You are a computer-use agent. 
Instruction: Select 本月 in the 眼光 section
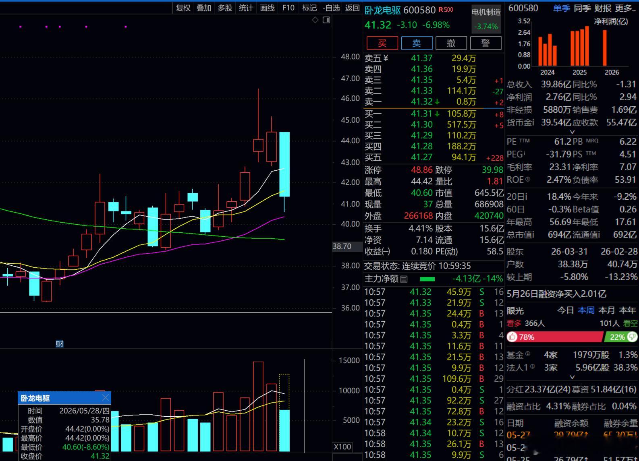pyautogui.click(x=607, y=310)
